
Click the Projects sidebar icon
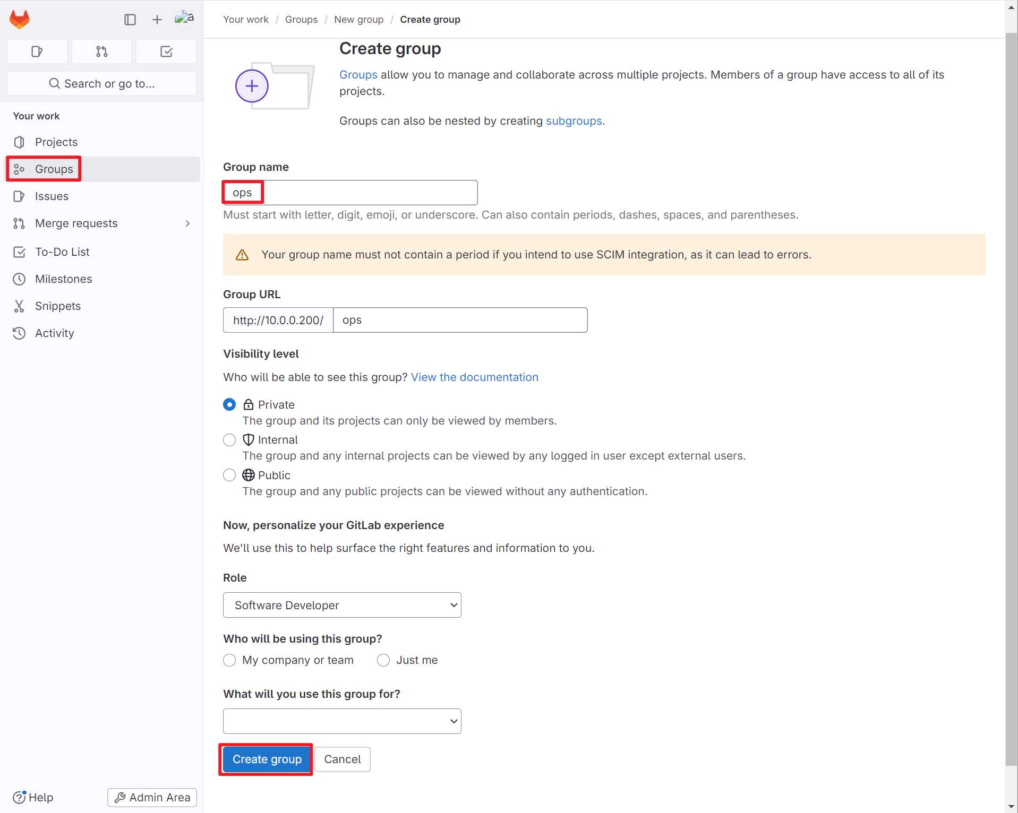[x=19, y=142]
